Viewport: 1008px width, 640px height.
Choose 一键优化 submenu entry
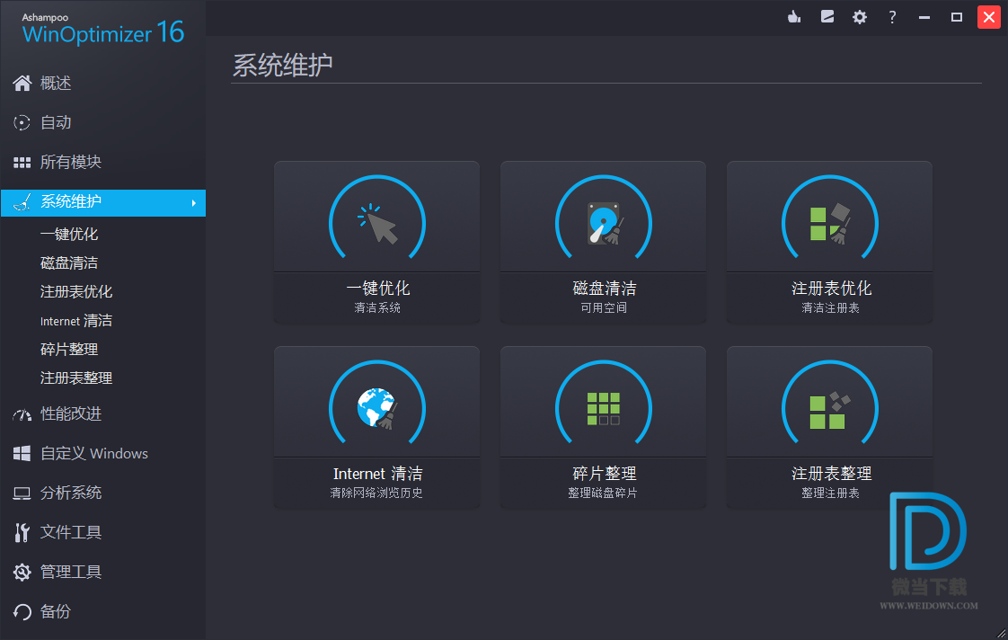69,234
